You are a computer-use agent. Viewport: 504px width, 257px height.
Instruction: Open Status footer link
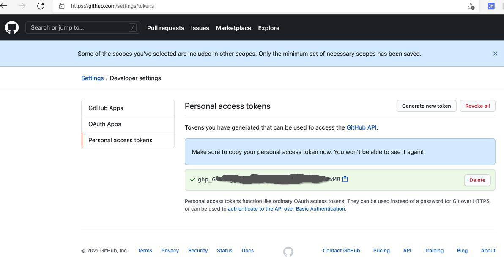pyautogui.click(x=225, y=251)
